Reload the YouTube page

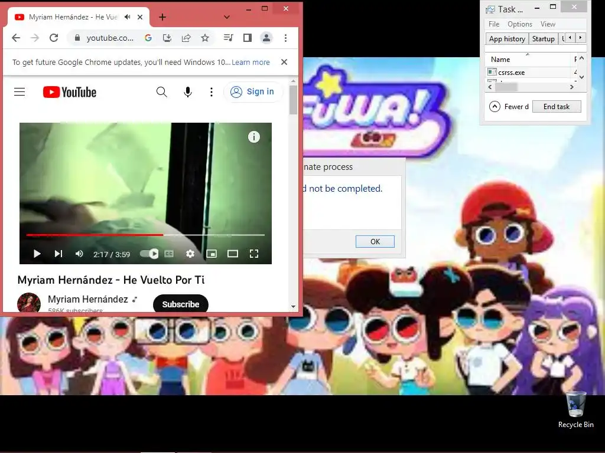(54, 38)
